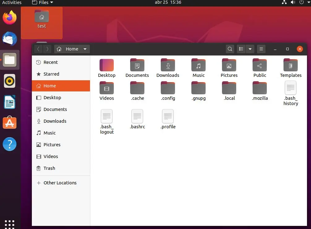Launch Firefox from the dock
Viewport: 311px width, 229px height.
coord(10,17)
